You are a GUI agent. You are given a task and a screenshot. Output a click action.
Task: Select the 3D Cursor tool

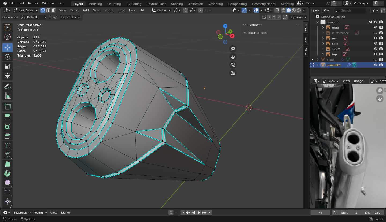(8, 37)
